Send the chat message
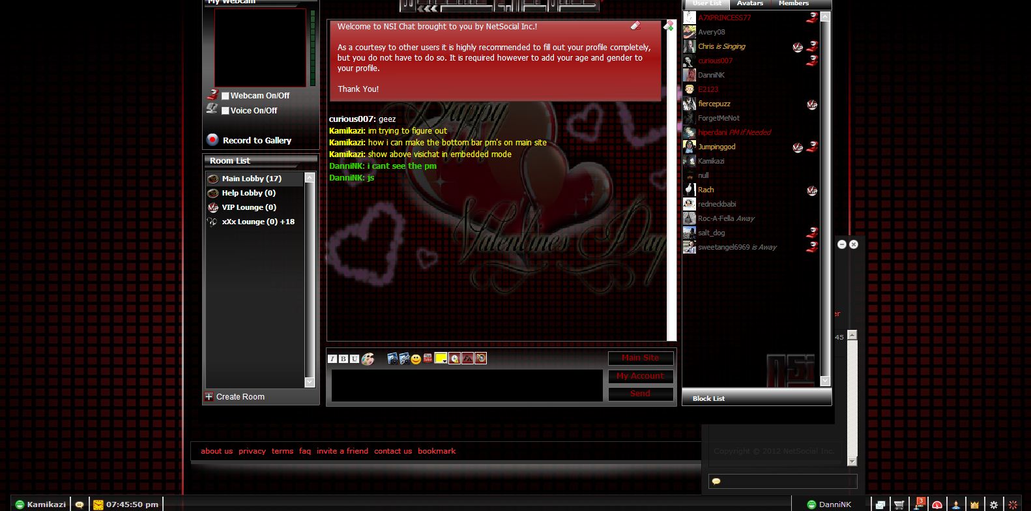This screenshot has width=1031, height=511. coord(641,394)
